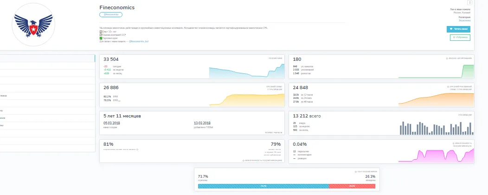
Task: Click the blue 'Читать канал' button
Action: pyautogui.click(x=458, y=29)
